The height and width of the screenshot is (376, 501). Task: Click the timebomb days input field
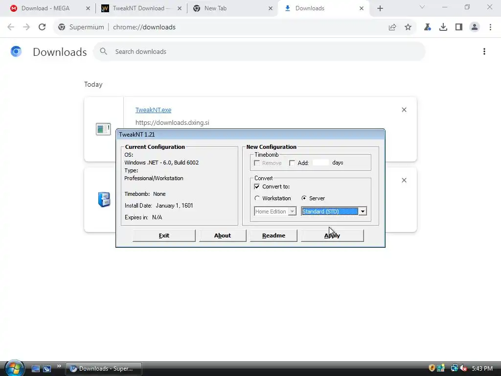(320, 163)
